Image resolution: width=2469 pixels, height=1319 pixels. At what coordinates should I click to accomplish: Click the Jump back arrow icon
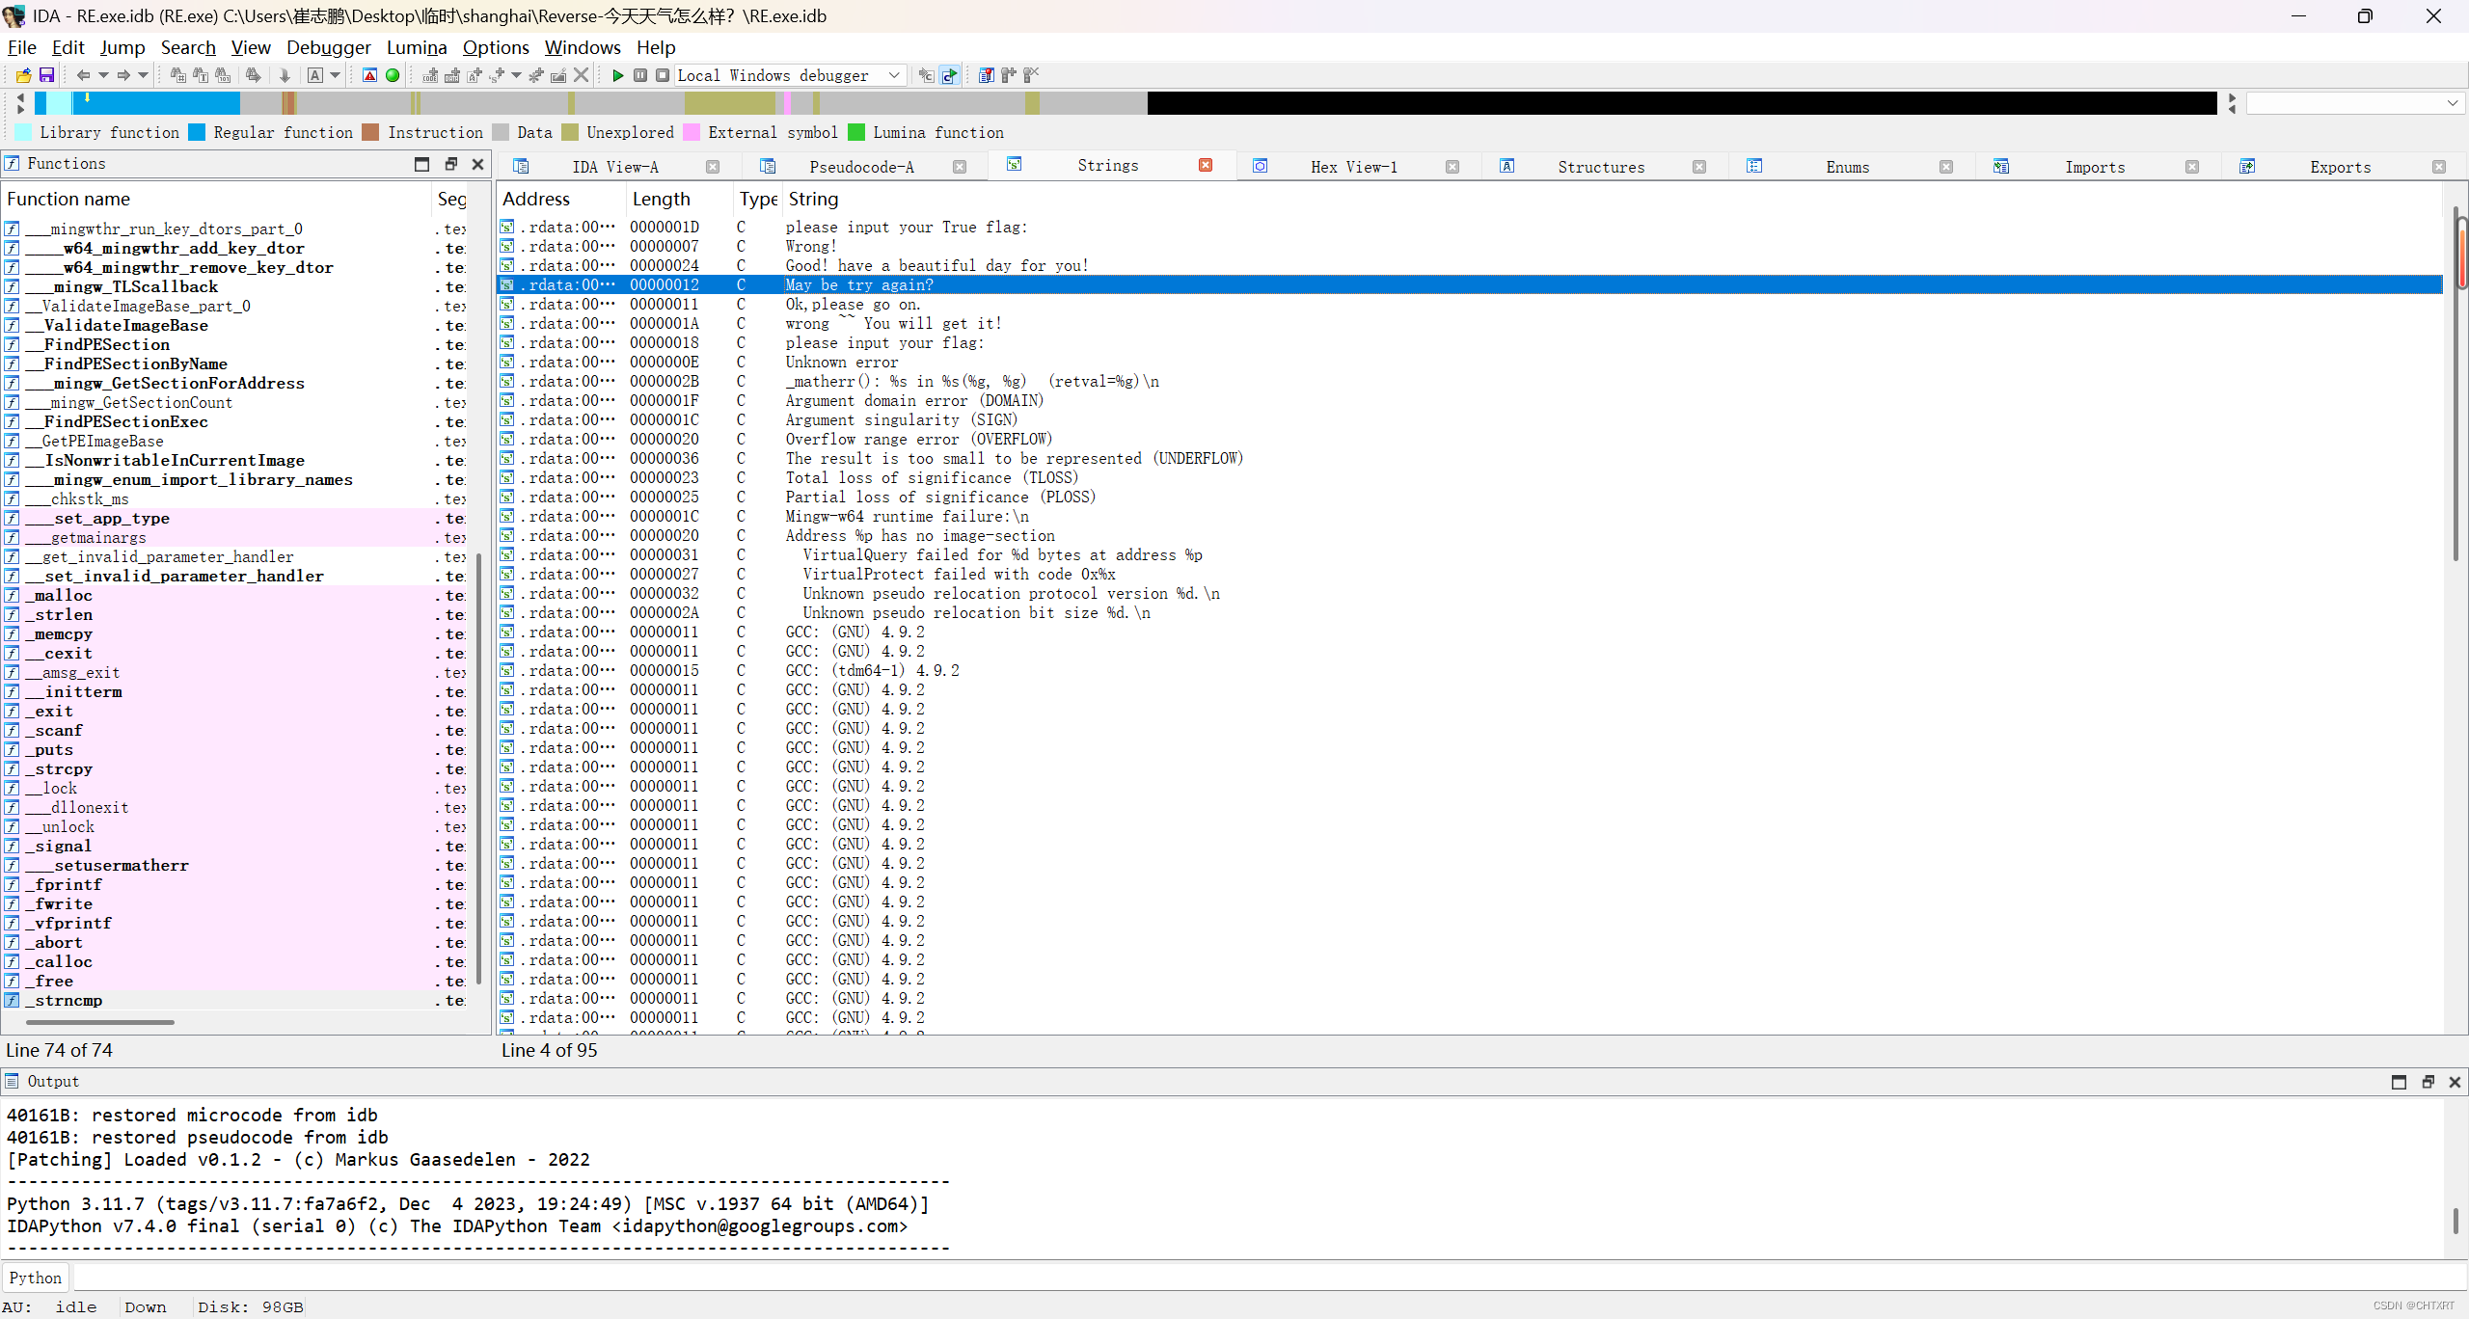point(83,75)
